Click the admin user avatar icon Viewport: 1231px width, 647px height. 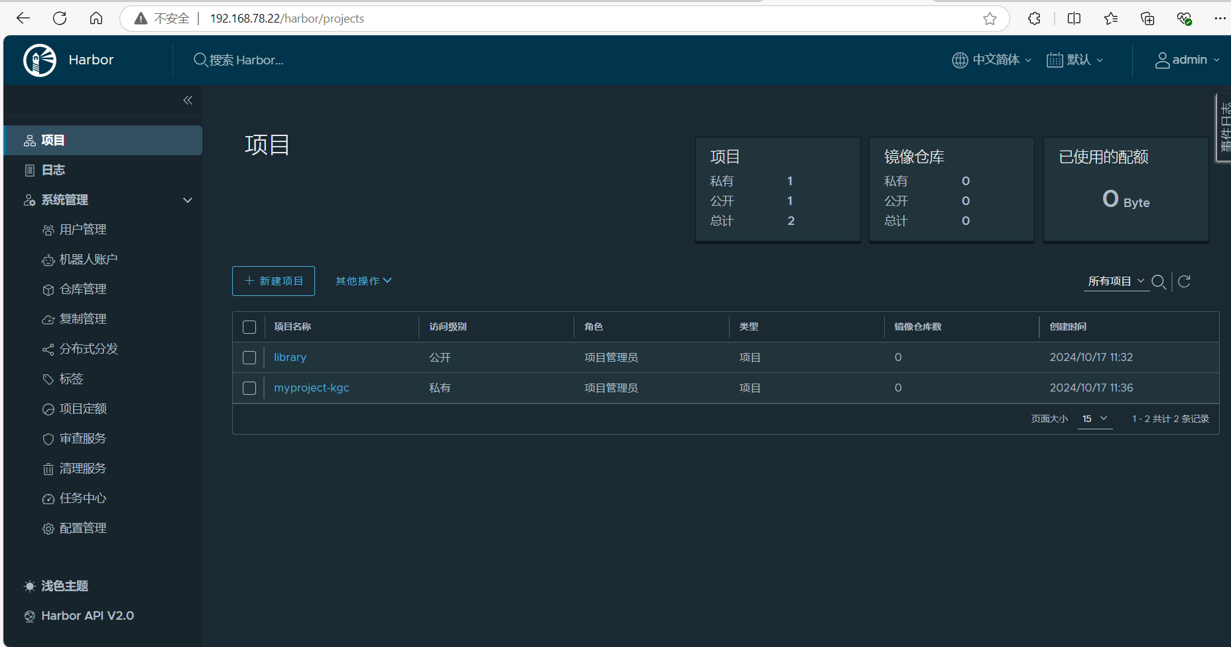(x=1162, y=60)
